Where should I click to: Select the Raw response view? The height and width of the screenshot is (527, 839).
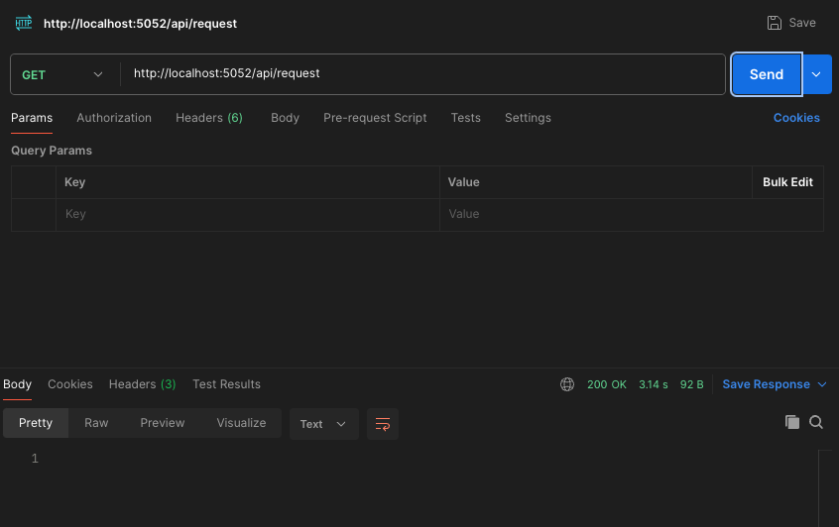pos(96,423)
